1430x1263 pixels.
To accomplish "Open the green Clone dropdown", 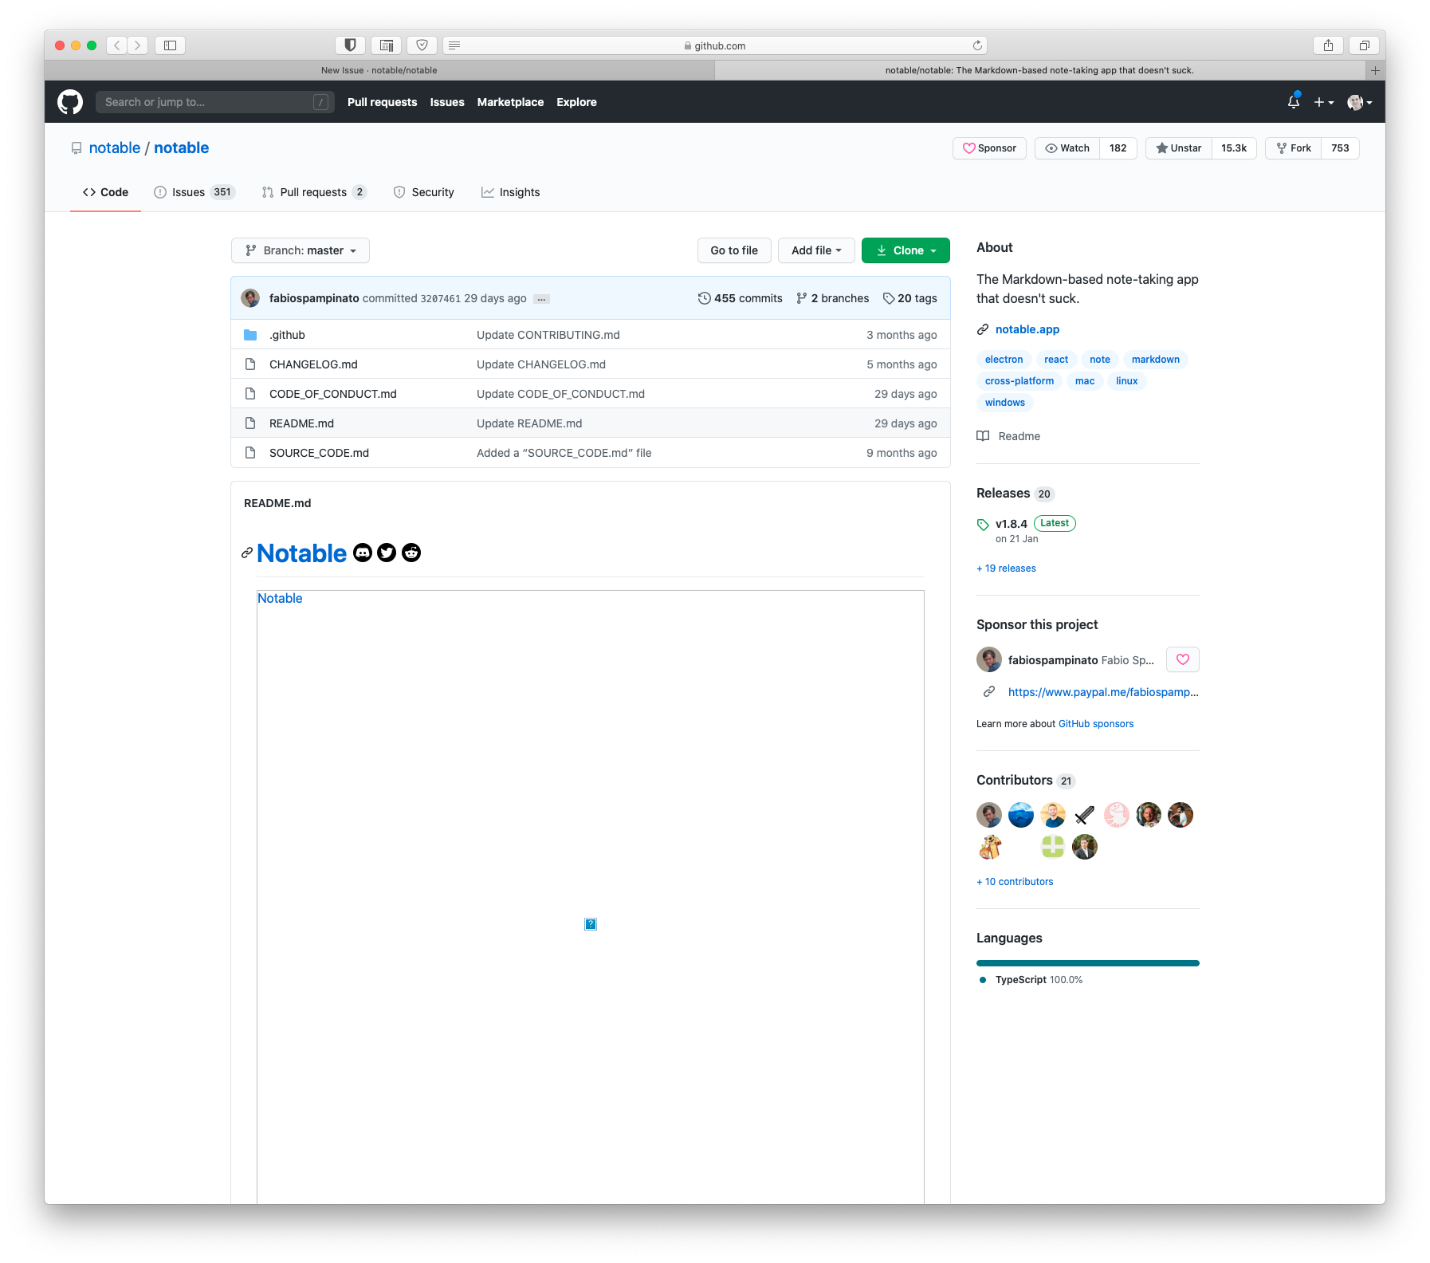I will click(x=906, y=250).
